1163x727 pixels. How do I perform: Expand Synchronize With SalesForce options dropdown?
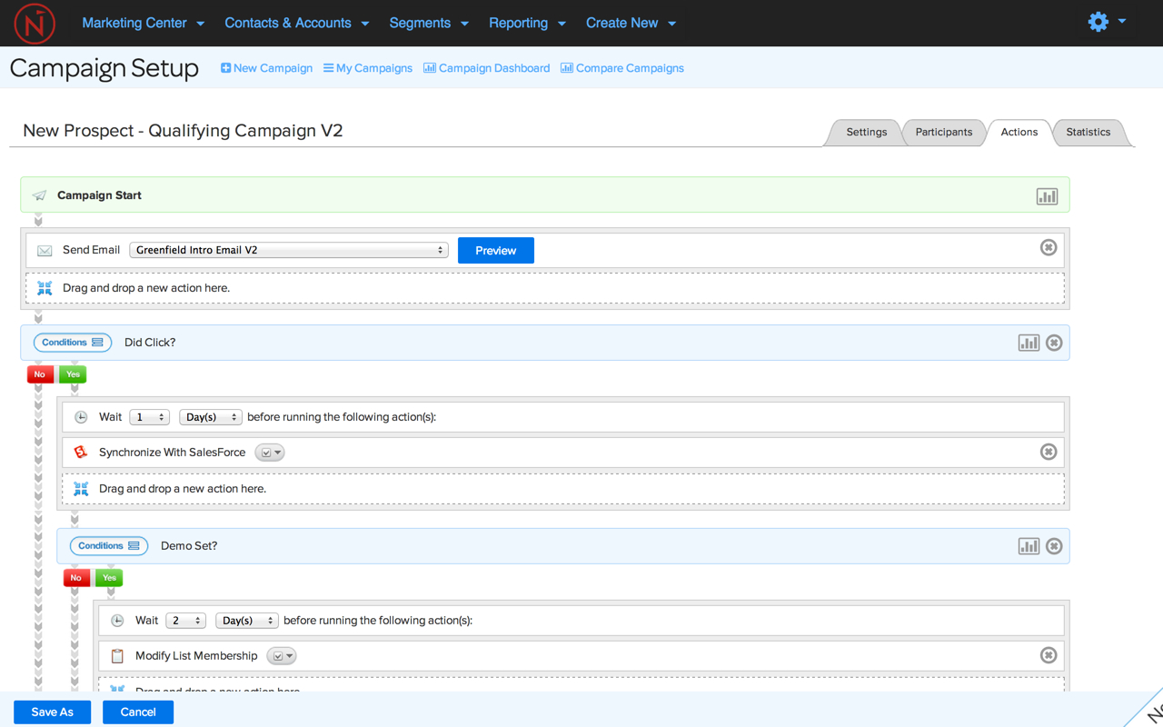[270, 453]
